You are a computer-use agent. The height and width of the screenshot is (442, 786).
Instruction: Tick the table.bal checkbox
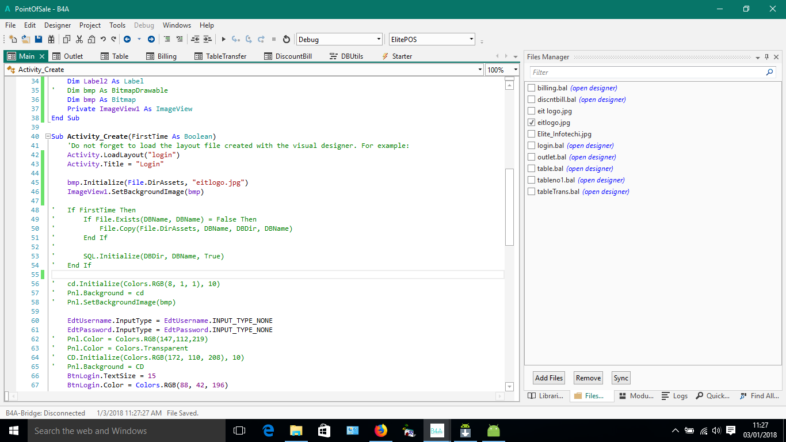[531, 169]
